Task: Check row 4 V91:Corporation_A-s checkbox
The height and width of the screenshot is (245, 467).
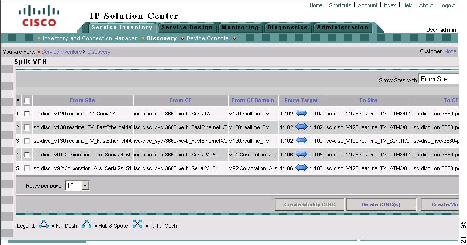Action: click(x=27, y=155)
